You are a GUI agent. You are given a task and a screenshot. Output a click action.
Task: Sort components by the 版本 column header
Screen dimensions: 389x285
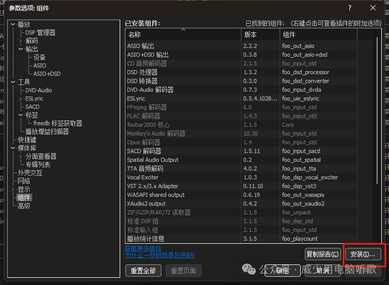(261, 35)
